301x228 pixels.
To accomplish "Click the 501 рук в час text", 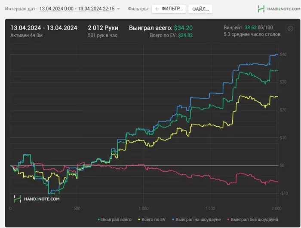I will pos(102,36).
